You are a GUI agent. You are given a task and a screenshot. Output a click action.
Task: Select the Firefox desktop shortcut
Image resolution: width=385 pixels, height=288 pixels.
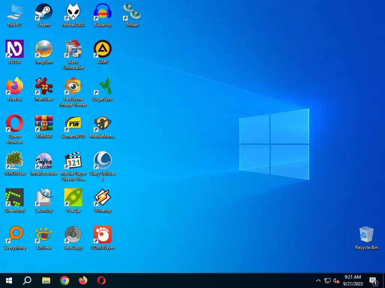pos(15,89)
